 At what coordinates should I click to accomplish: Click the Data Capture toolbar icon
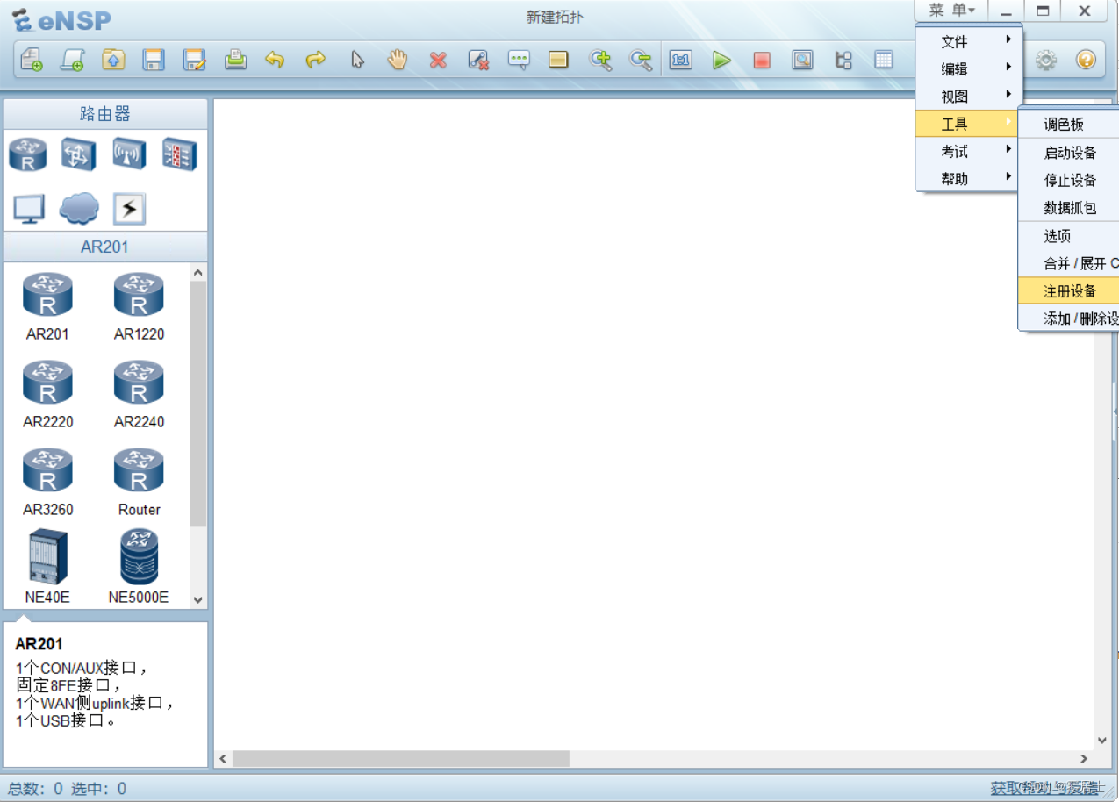pos(802,60)
